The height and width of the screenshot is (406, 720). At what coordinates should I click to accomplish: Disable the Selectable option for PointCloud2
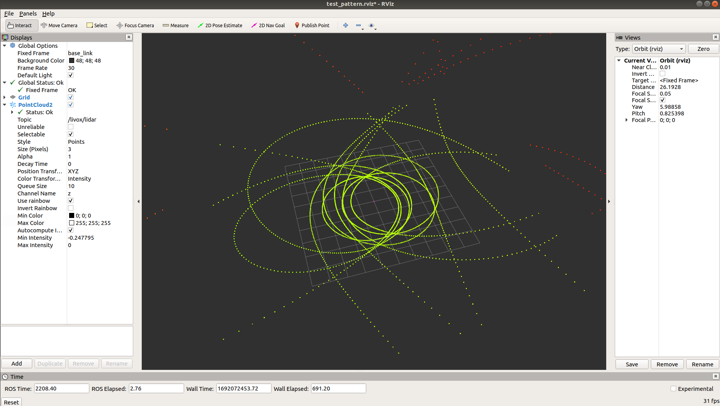pos(70,134)
